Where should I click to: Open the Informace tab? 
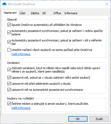tap(71, 13)
